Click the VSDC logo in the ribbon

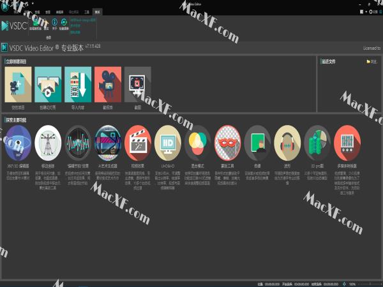pos(14,26)
